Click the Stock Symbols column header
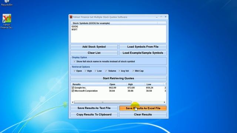The image size is (237, 133). tap(114, 23)
